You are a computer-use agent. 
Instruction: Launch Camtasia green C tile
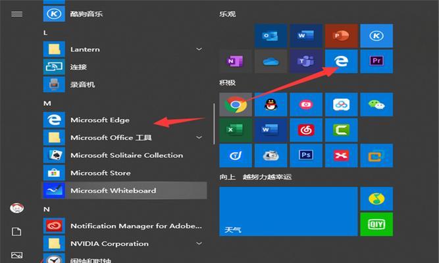click(341, 130)
